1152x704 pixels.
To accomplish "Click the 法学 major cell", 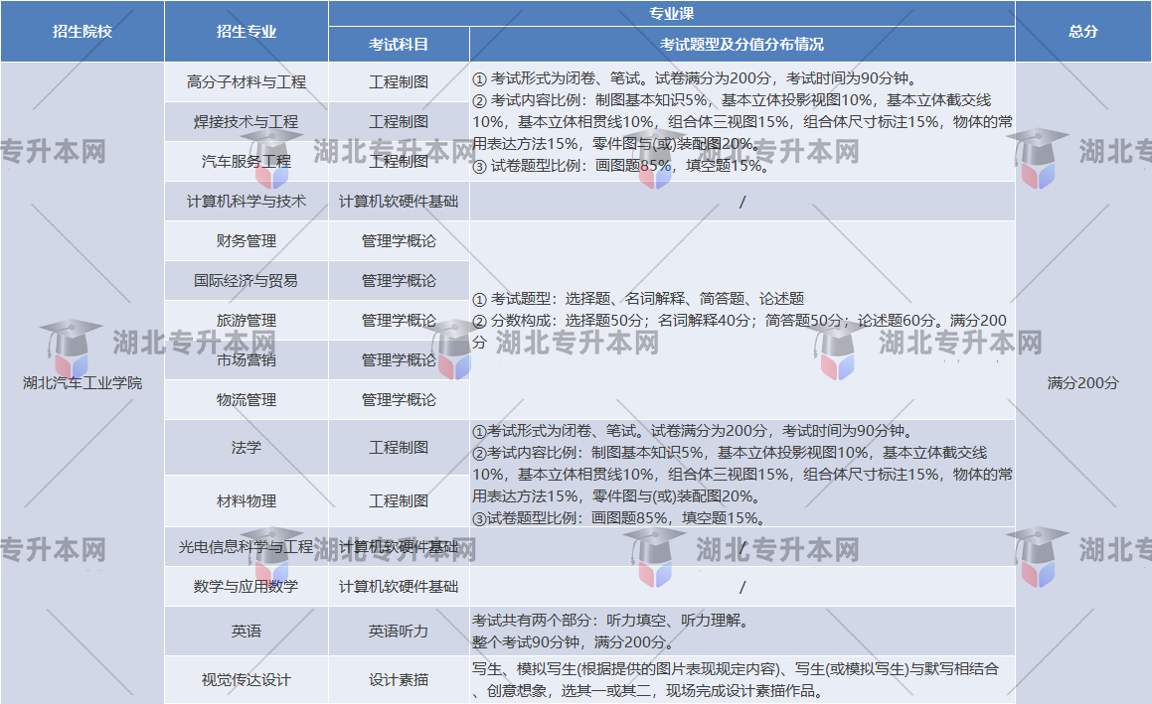I will point(247,447).
